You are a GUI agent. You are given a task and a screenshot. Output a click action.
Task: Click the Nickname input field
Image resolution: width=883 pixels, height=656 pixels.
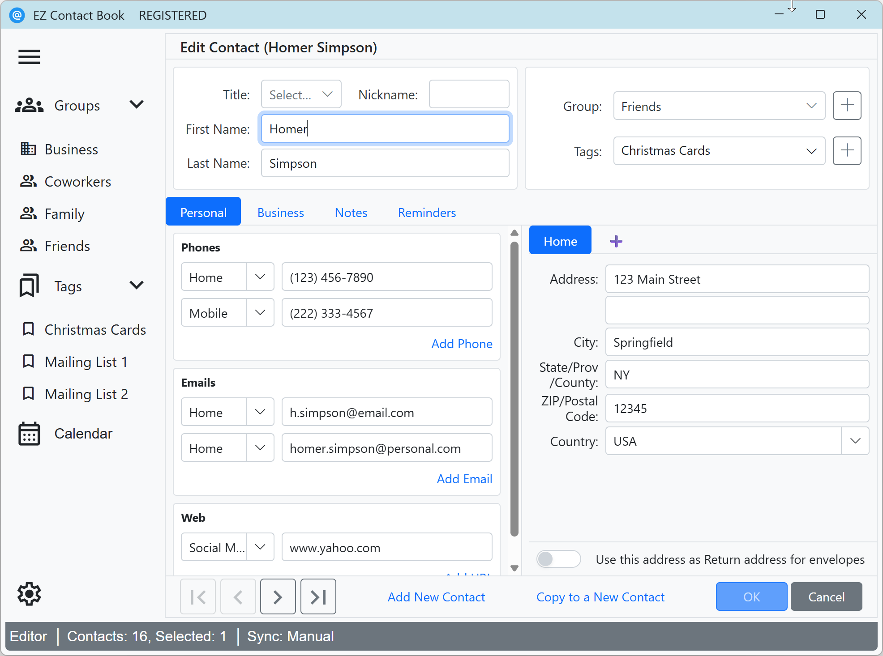pos(468,94)
